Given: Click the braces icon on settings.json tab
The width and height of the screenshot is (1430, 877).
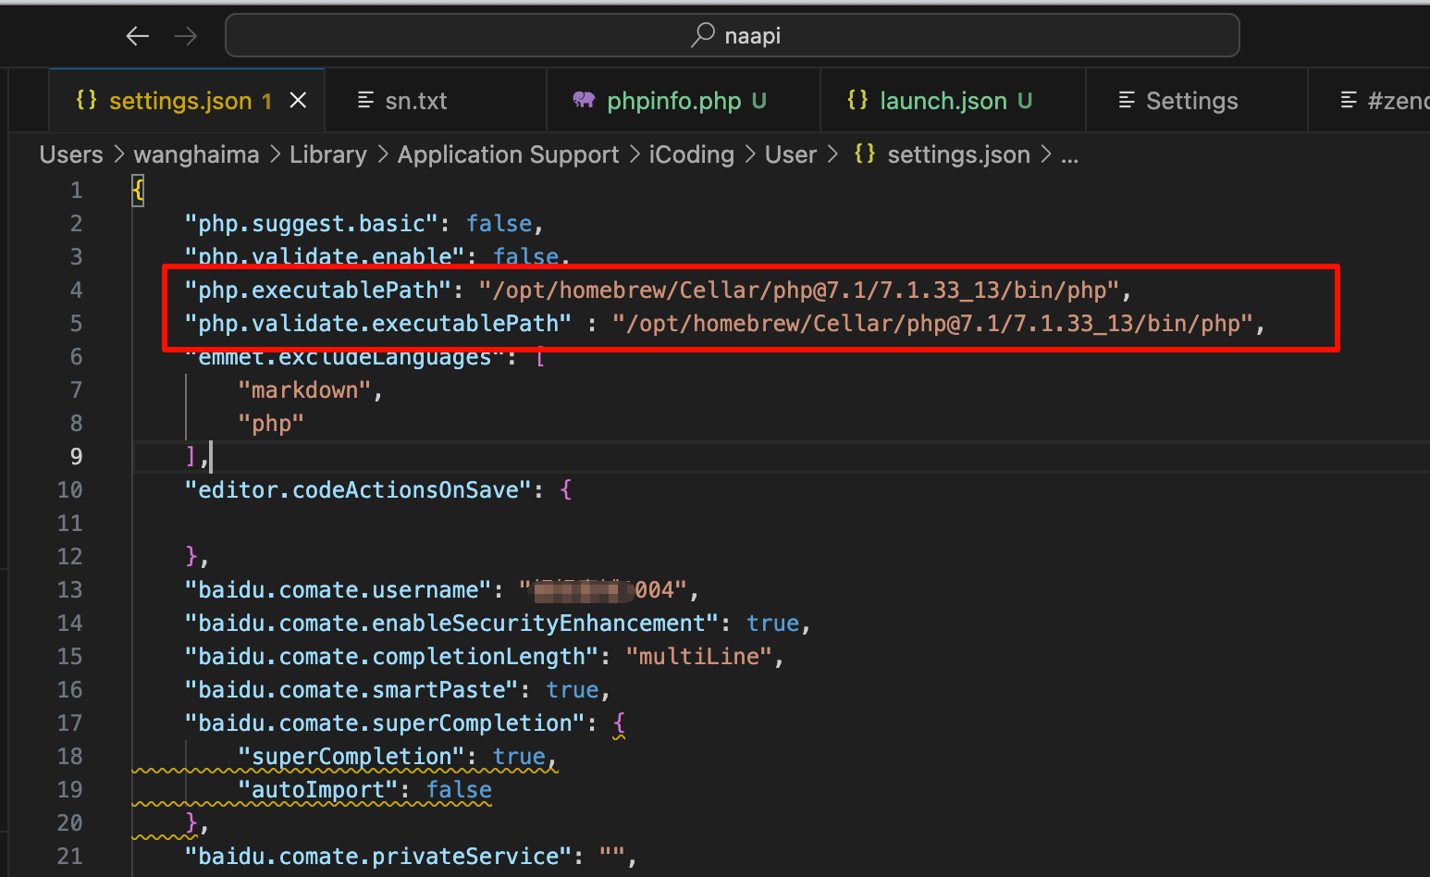Looking at the screenshot, I should [86, 100].
